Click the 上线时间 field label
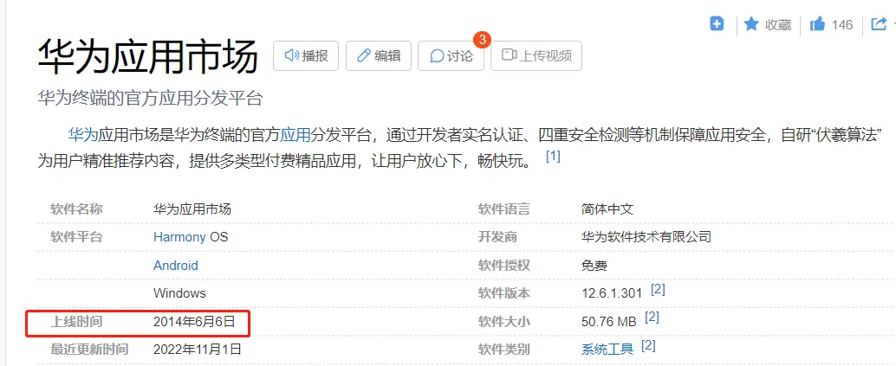Image resolution: width=896 pixels, height=366 pixels. pos(76,322)
